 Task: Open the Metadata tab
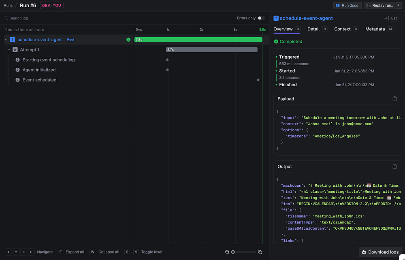tap(375, 29)
